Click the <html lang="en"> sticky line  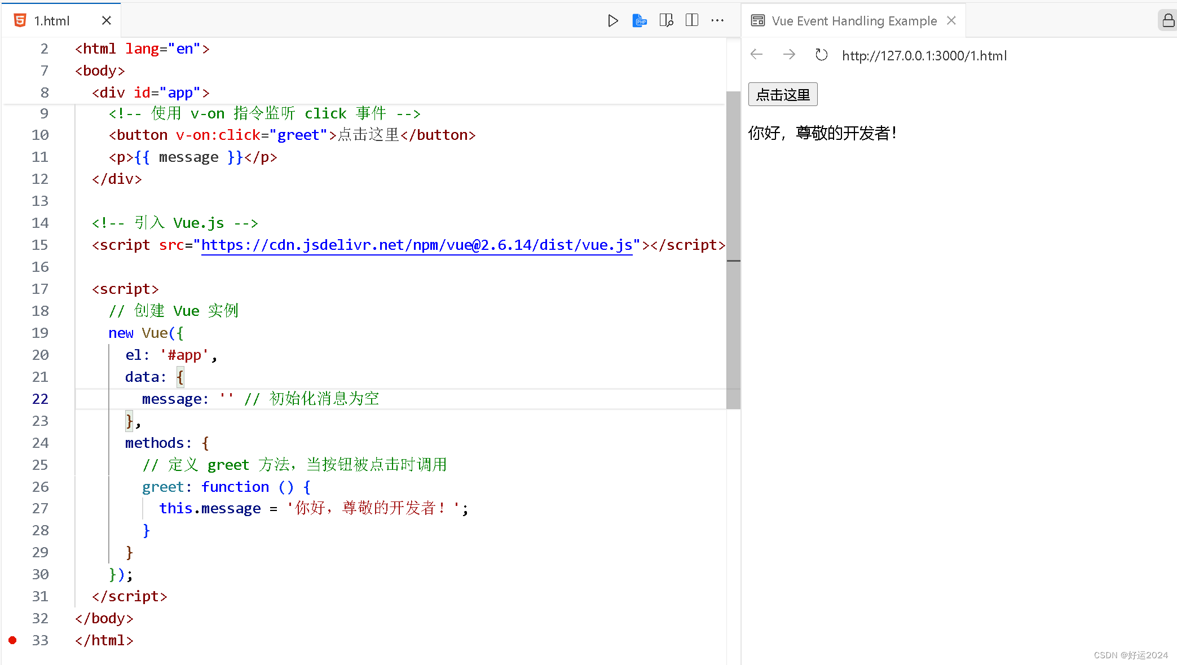click(142, 49)
